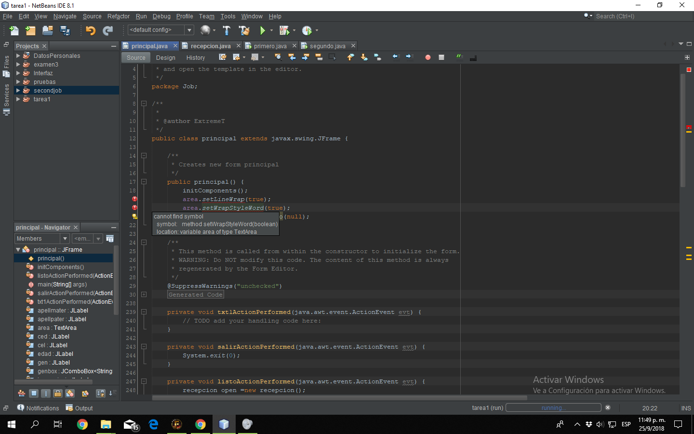Toggle Bookmark icon in editor toolbar
This screenshot has height=434, width=694.
click(x=377, y=57)
